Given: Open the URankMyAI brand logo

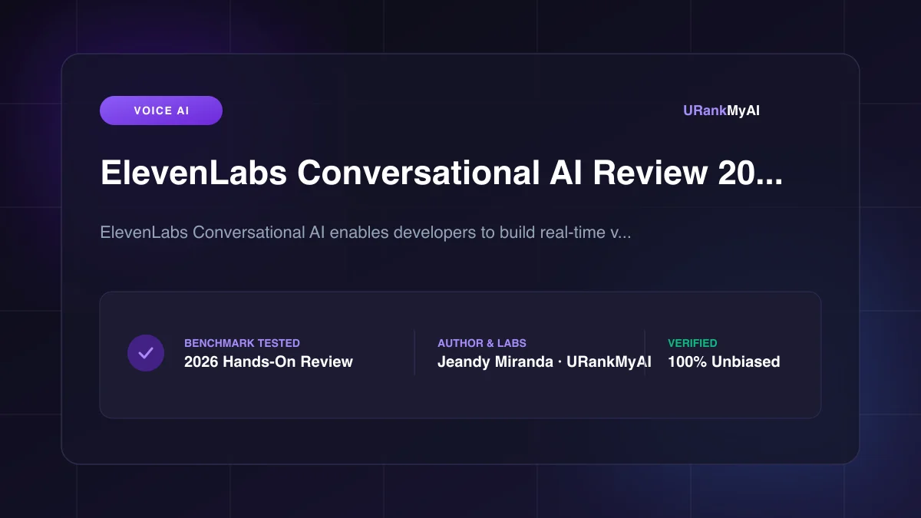Looking at the screenshot, I should (721, 111).
